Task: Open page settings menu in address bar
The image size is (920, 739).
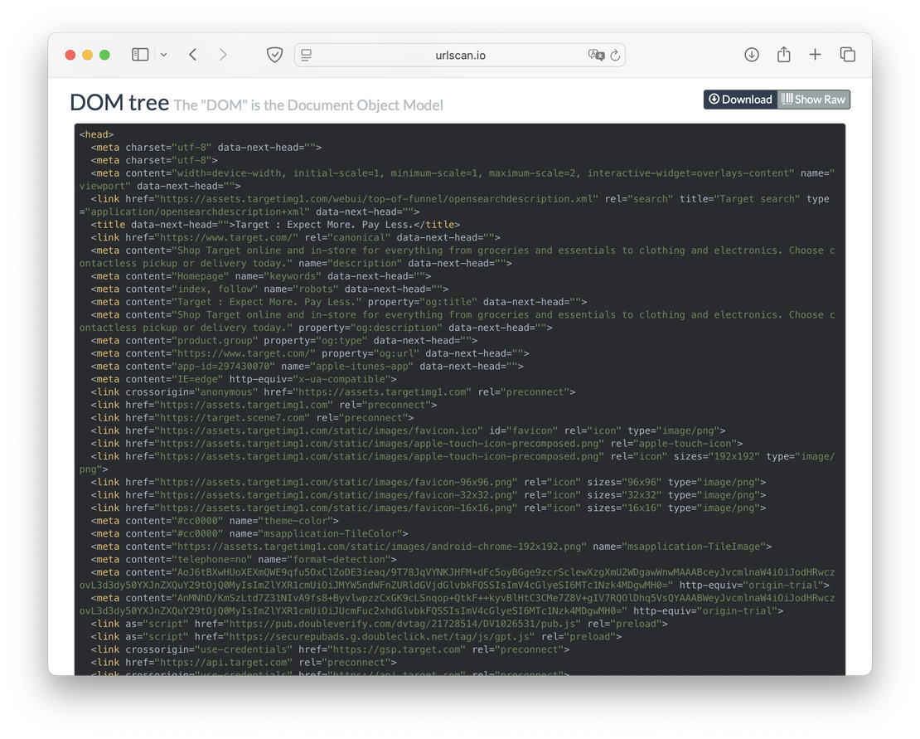Action: coord(307,55)
